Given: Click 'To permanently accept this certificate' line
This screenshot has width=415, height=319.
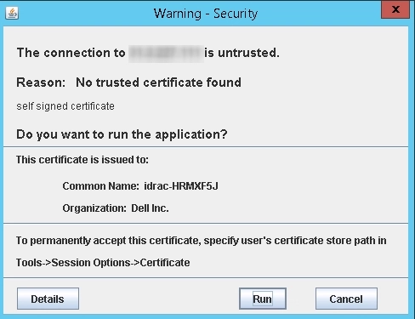Looking at the screenshot, I should coord(202,241).
